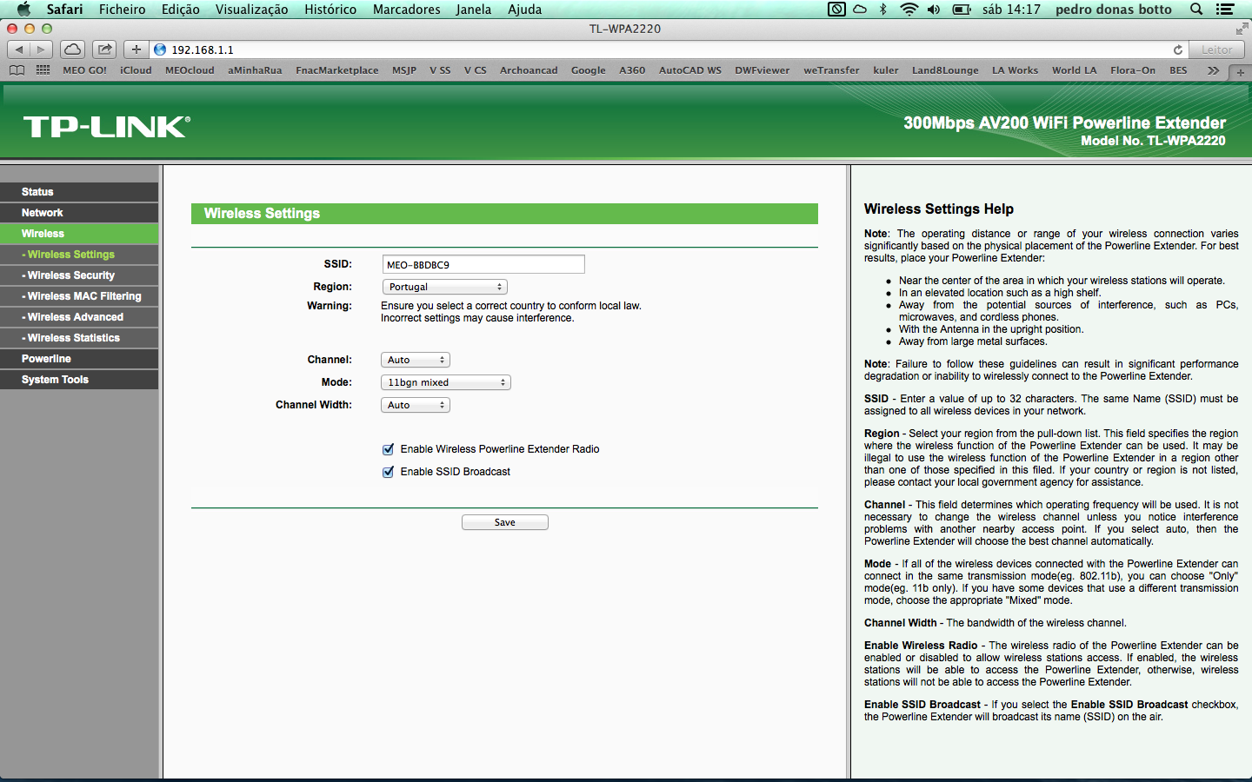Open user menu pedro donas botto
The height and width of the screenshot is (782, 1252).
coord(1114,10)
